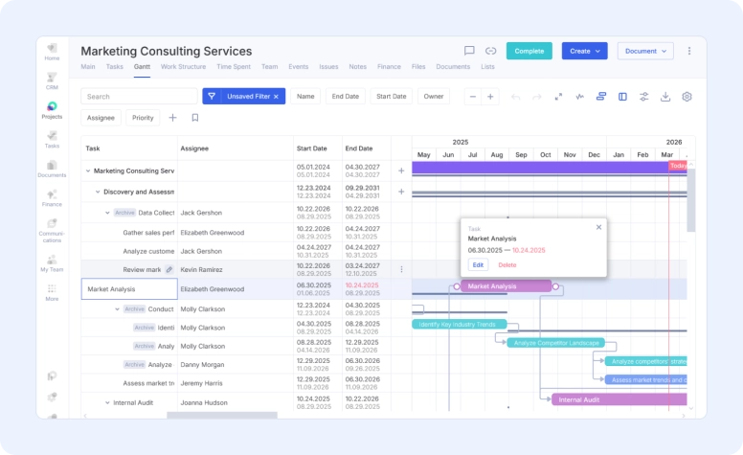Edit Review mark task via pencil icon
743x455 pixels.
point(169,269)
